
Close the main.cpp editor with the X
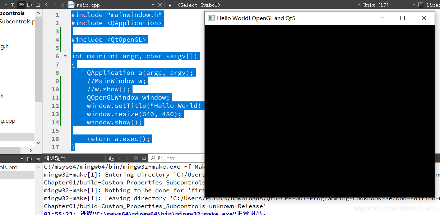point(159,5)
